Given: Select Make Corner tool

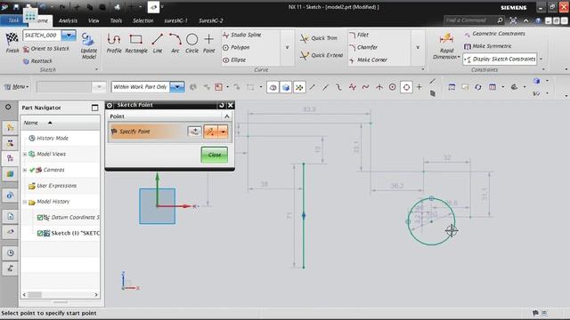Looking at the screenshot, I should coord(368,60).
